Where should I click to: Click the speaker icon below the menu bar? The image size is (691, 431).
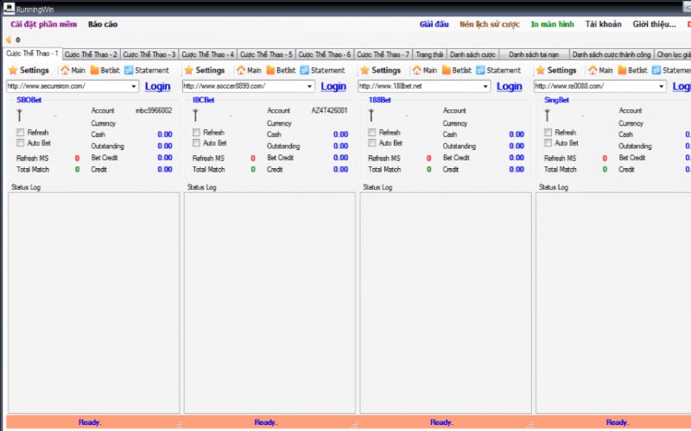[x=9, y=40]
